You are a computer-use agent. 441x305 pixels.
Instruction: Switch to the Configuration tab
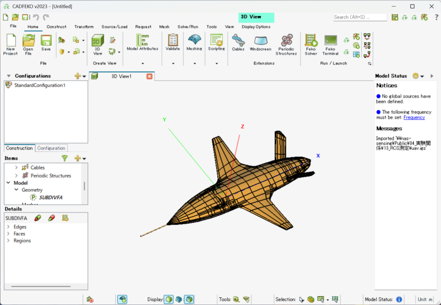[51, 148]
